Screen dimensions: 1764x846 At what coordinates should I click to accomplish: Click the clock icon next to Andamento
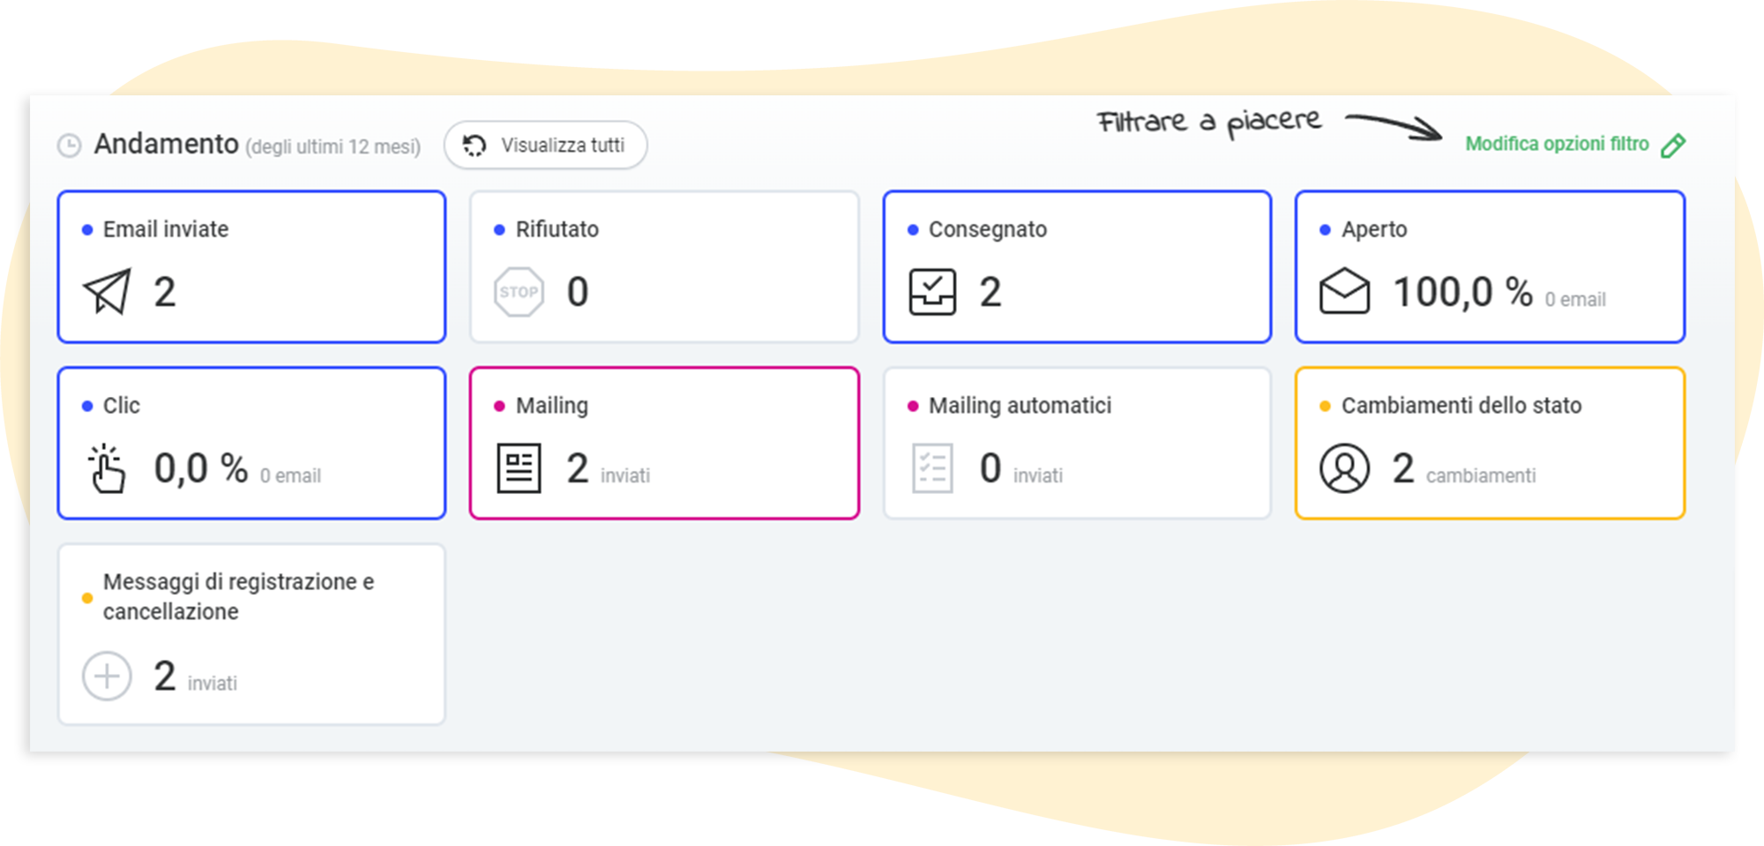pyautogui.click(x=69, y=146)
